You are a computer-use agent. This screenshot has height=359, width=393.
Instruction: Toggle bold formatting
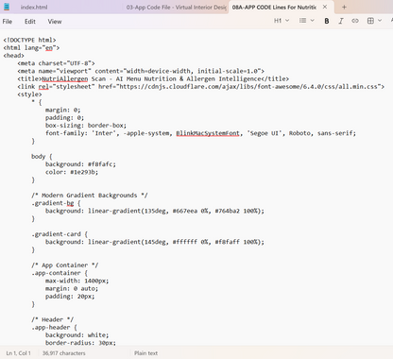(327, 21)
